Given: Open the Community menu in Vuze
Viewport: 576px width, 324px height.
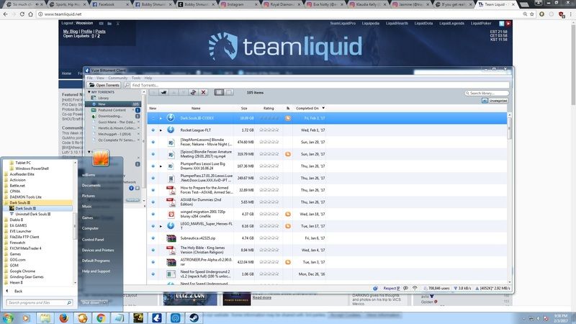Looking at the screenshot, I should (x=117, y=78).
